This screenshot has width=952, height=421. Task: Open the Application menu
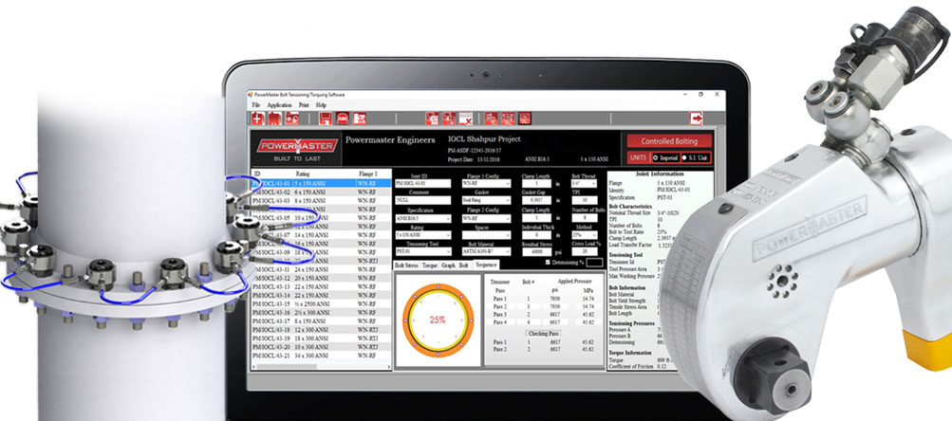pyautogui.click(x=279, y=105)
